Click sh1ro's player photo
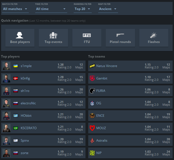Screen dimensions: 174x160 (6, 91)
